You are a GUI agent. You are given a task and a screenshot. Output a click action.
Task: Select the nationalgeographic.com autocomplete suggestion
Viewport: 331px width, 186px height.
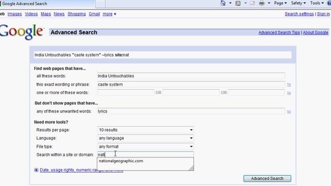pos(121,161)
